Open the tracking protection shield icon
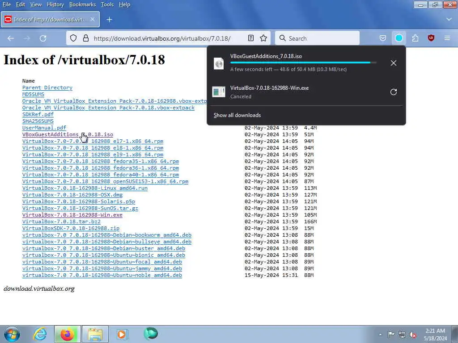 (x=73, y=38)
